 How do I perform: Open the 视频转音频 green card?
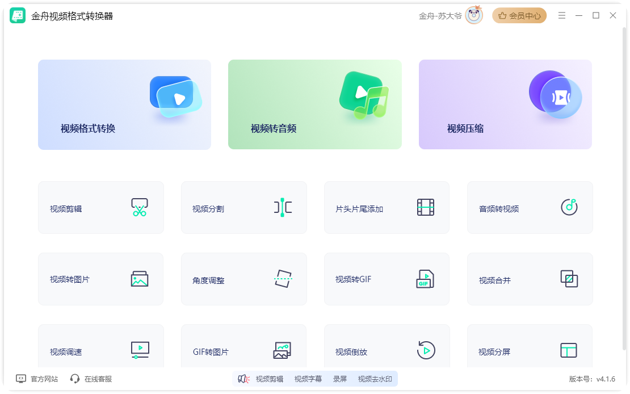pos(314,105)
